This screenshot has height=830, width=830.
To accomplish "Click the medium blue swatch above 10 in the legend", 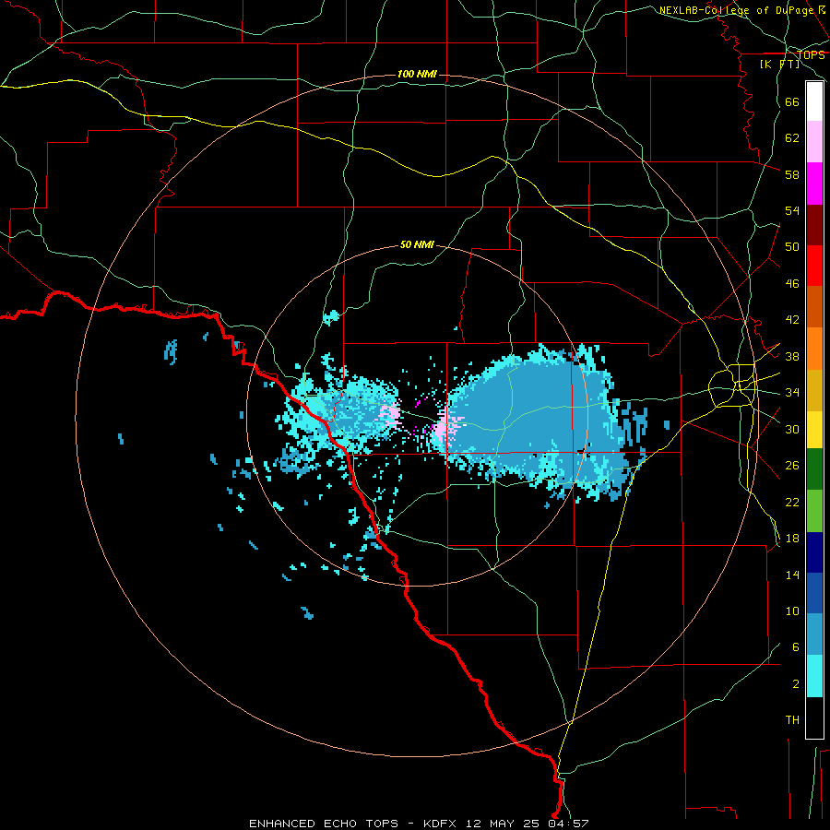I will pos(814,593).
